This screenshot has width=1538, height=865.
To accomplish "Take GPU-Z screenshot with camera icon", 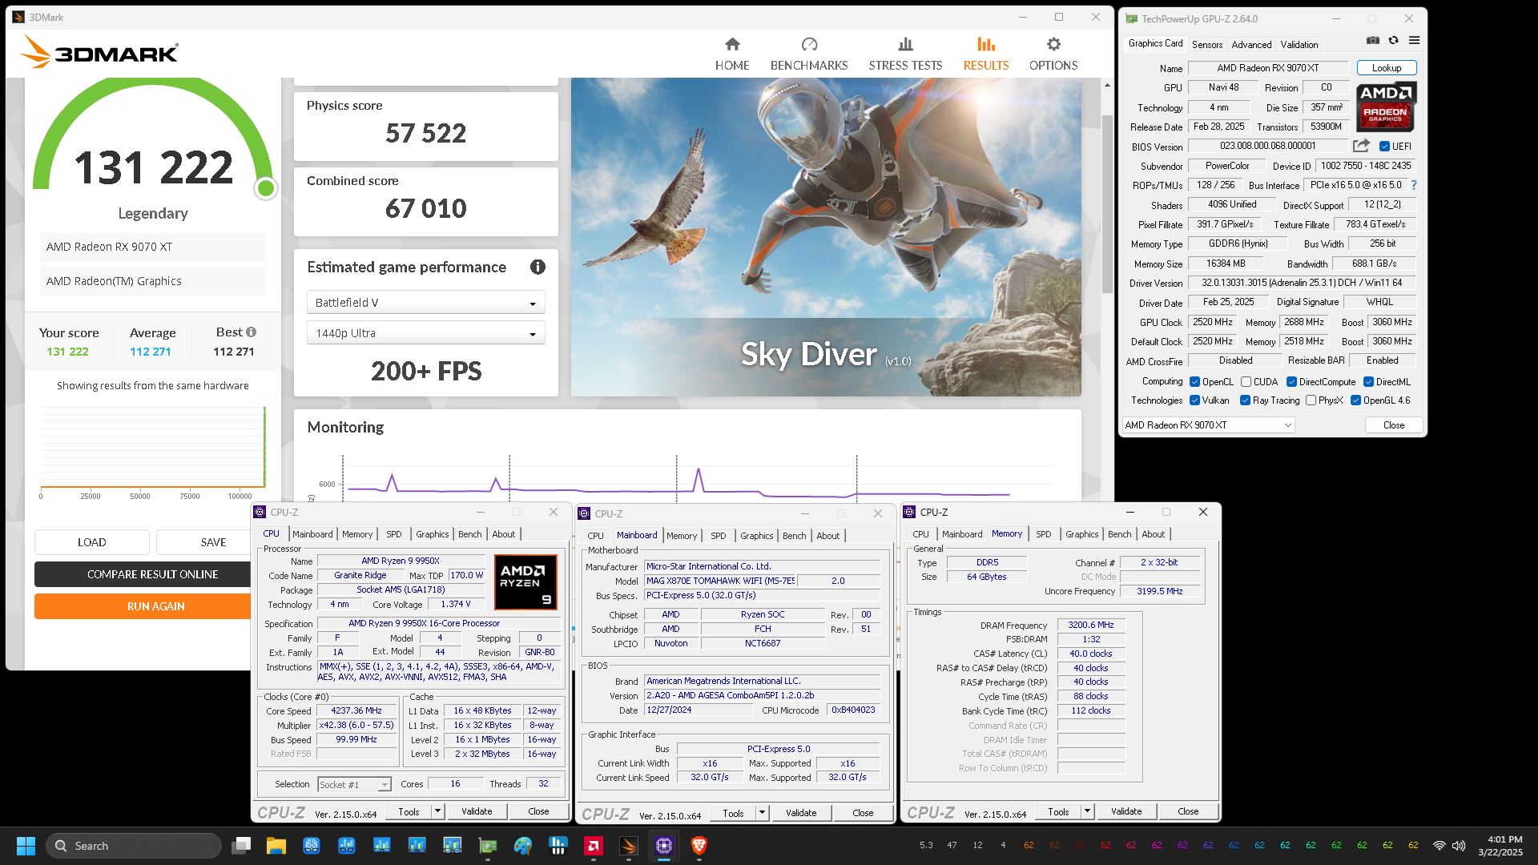I will [x=1373, y=40].
